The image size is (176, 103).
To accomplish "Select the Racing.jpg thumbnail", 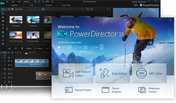I will [x=16, y=20].
